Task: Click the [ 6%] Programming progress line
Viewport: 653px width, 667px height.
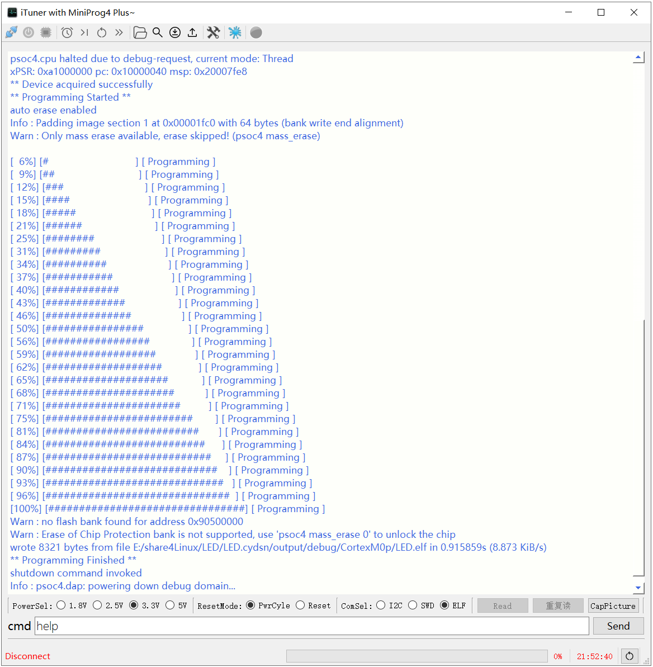Action: click(113, 162)
